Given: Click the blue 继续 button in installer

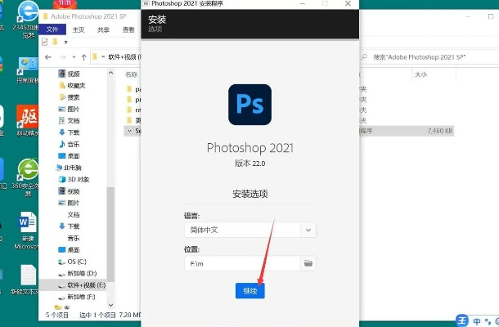Looking at the screenshot, I should click(249, 290).
